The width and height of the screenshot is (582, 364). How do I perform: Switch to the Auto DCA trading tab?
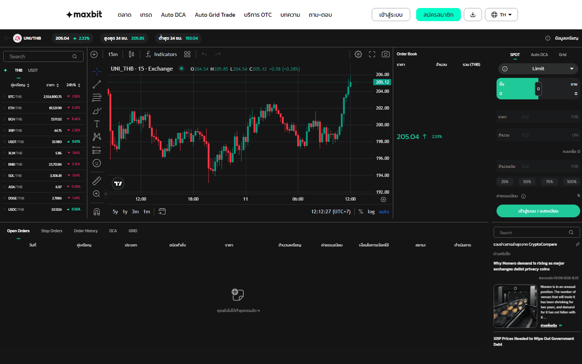[x=539, y=55]
